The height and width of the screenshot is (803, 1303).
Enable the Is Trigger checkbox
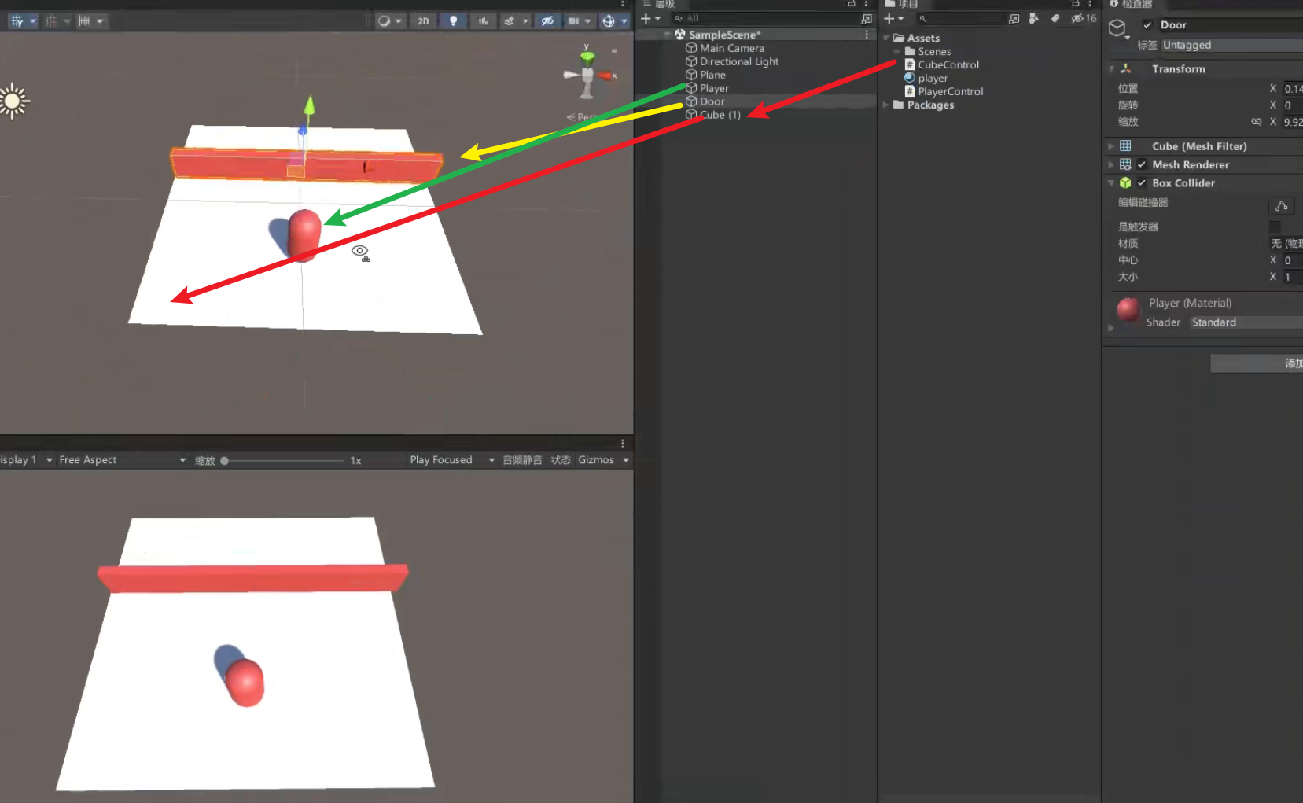point(1275,227)
